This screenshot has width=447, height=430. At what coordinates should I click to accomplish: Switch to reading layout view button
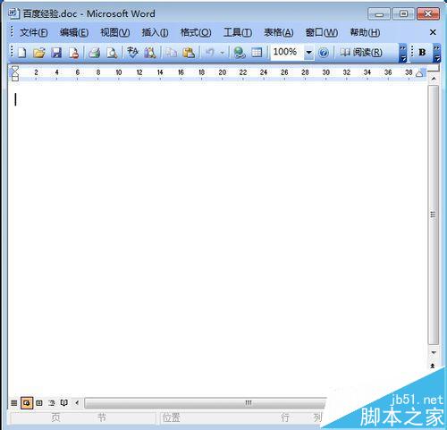tap(64, 403)
